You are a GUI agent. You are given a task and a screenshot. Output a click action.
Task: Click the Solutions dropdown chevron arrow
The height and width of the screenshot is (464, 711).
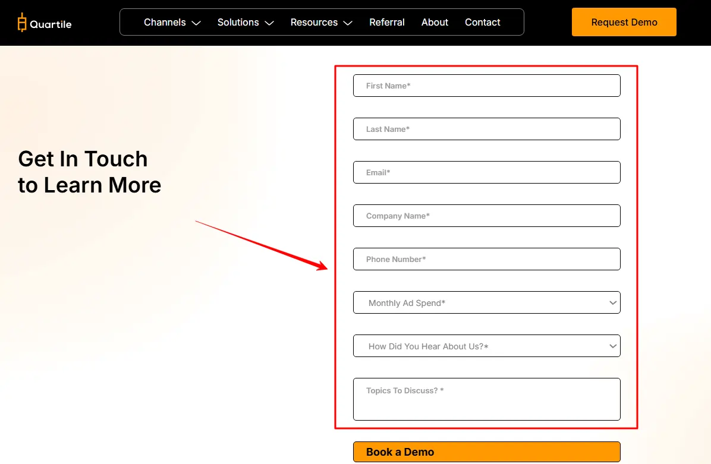[268, 23]
